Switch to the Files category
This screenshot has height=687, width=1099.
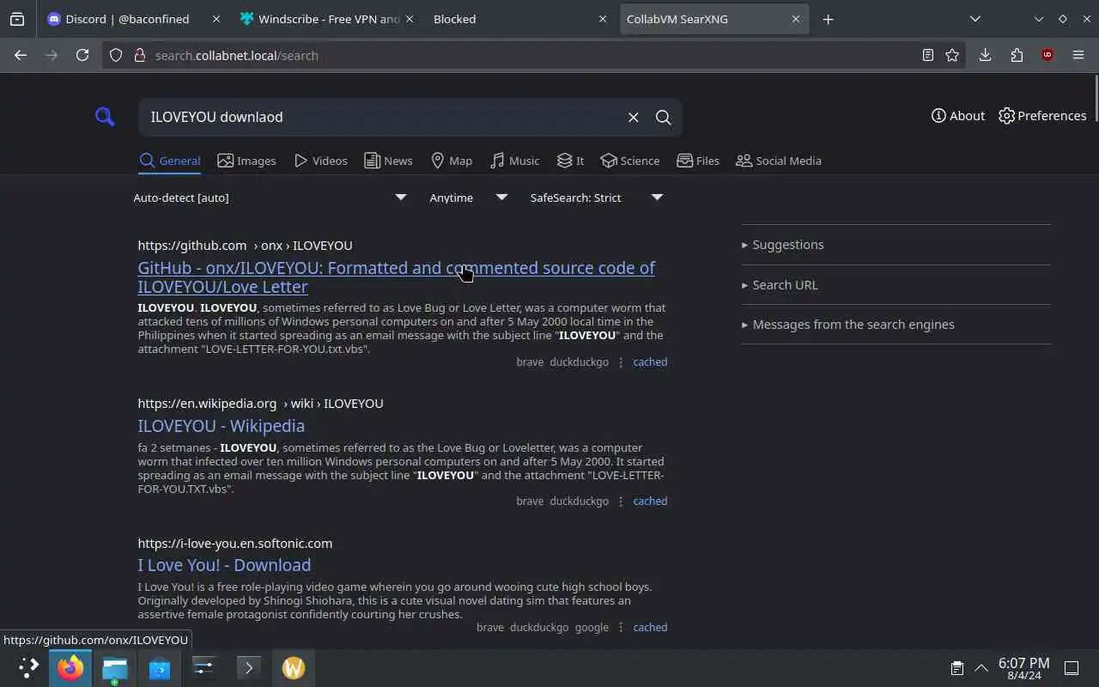point(698,161)
